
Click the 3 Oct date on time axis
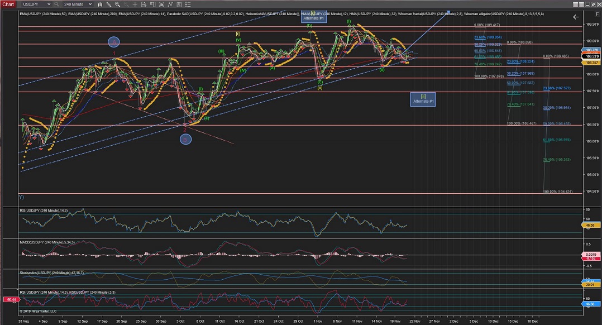(180, 321)
